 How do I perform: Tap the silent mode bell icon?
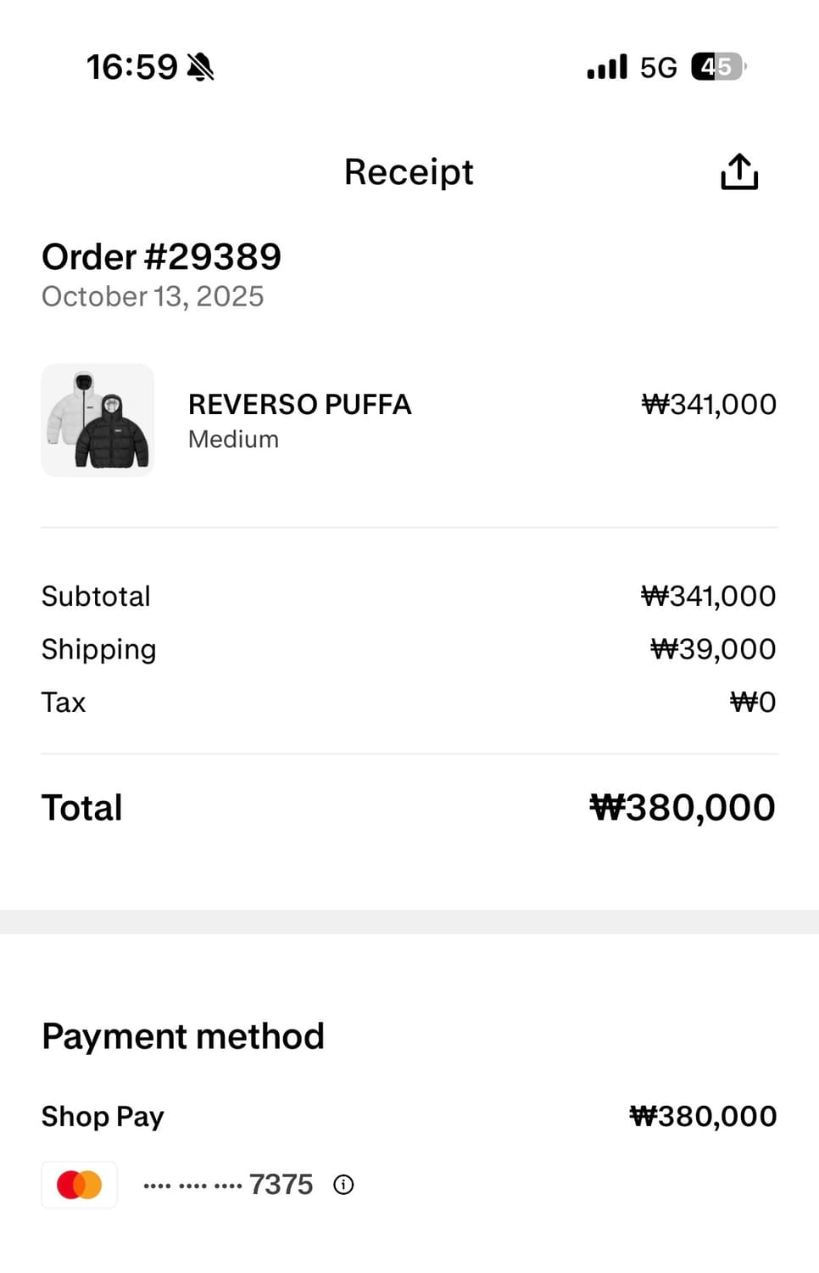coord(201,67)
